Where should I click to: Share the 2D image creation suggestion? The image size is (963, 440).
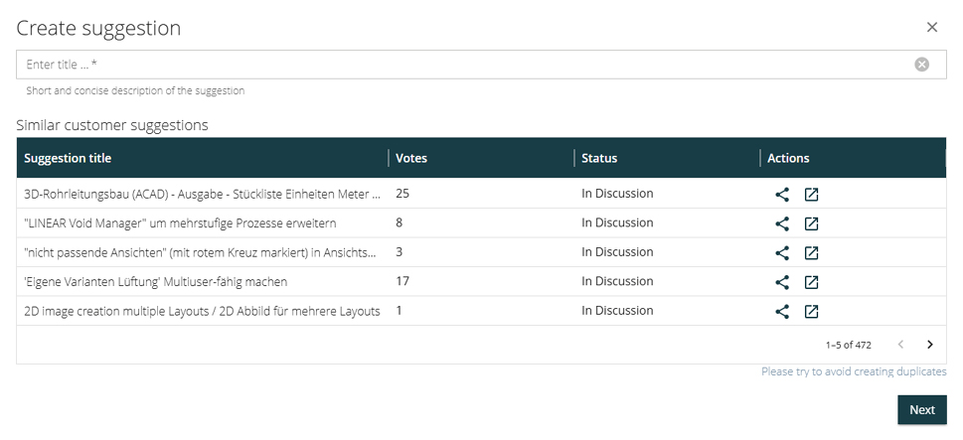(782, 312)
